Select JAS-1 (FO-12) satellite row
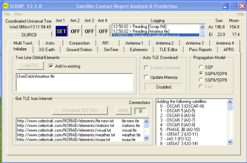Viewport: 247px width, 163px height. coord(192,139)
